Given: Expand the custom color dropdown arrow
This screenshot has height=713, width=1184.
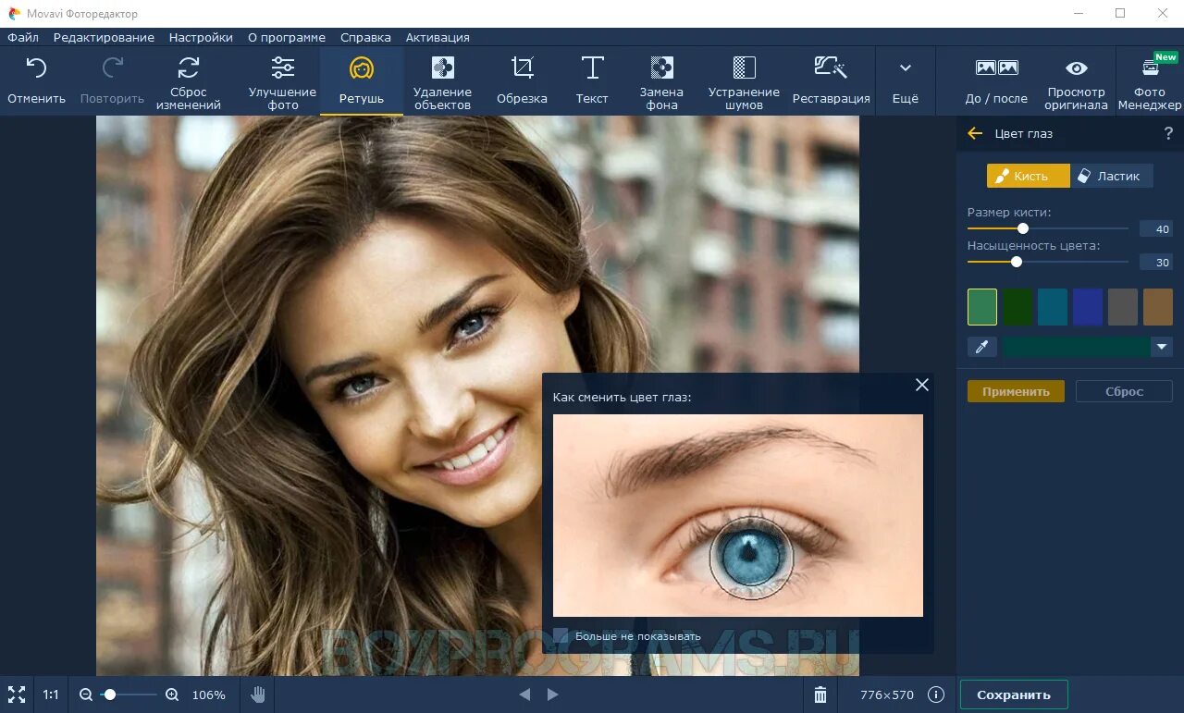Looking at the screenshot, I should (x=1162, y=347).
